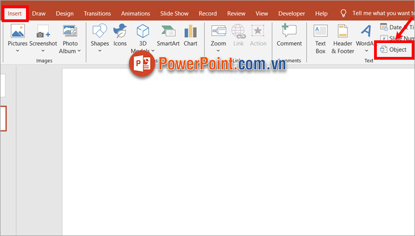
Task: Open the Review tab
Action: point(236,13)
